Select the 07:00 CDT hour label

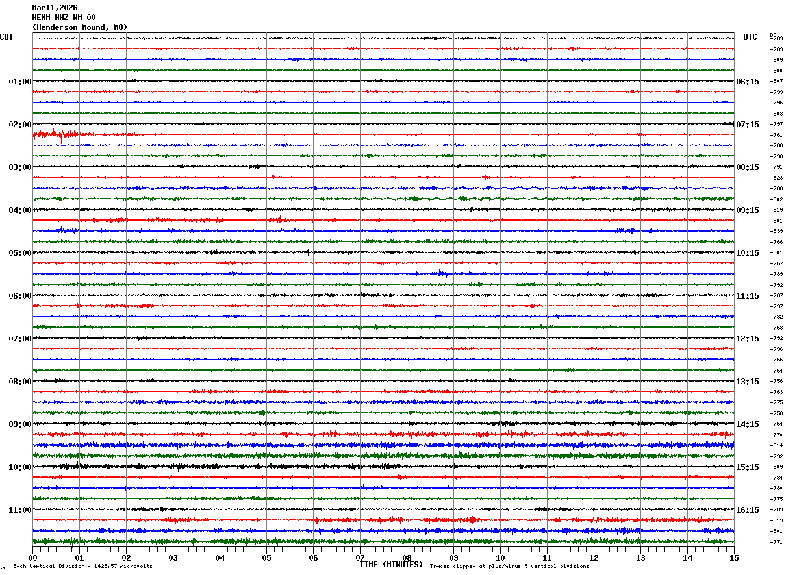tap(20, 339)
